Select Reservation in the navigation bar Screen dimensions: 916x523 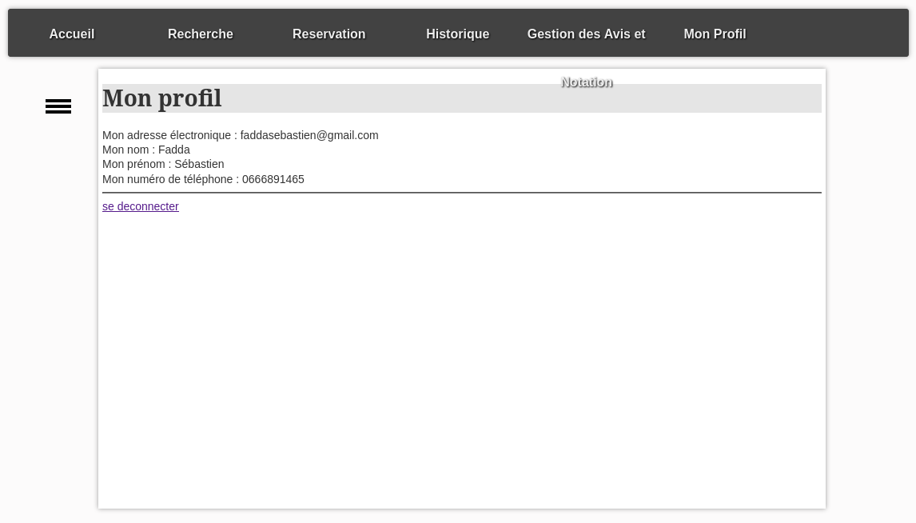pos(329,34)
